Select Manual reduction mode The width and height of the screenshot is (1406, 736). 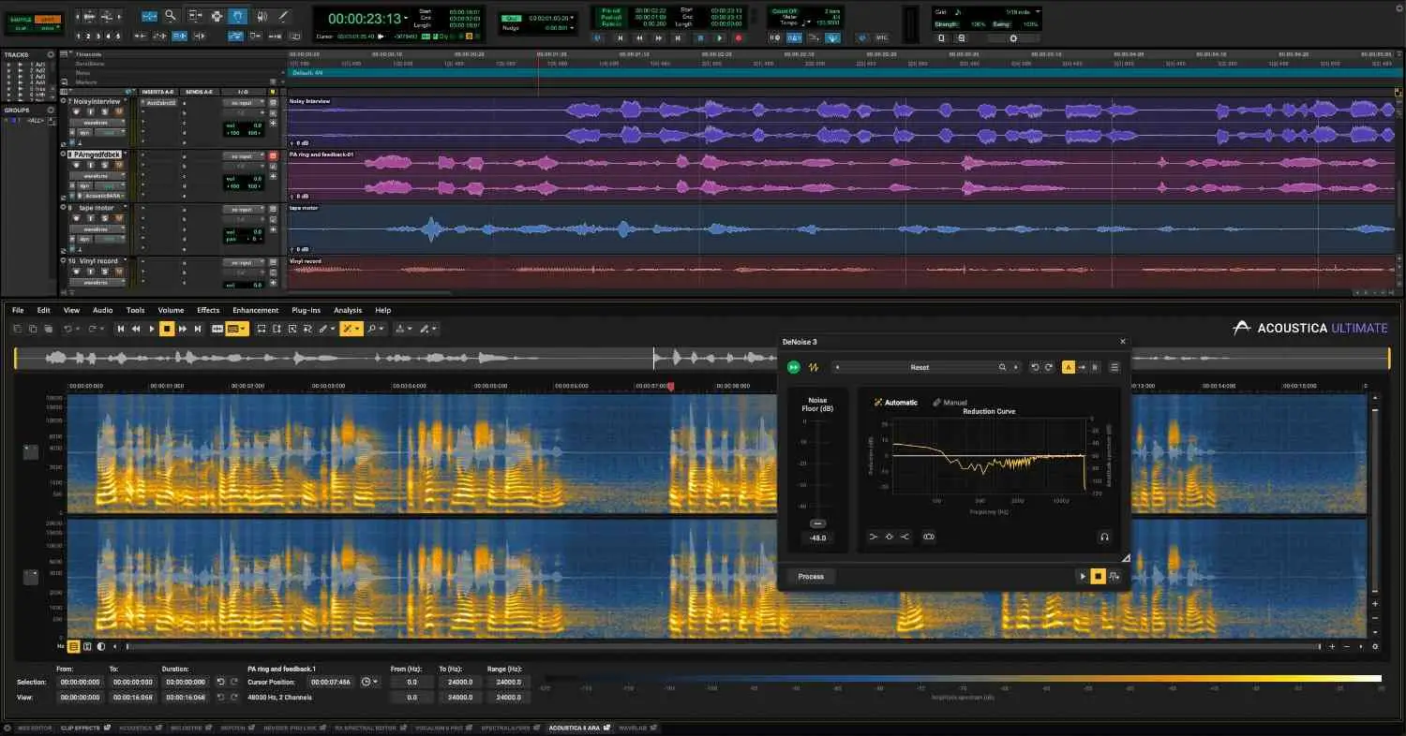point(950,403)
